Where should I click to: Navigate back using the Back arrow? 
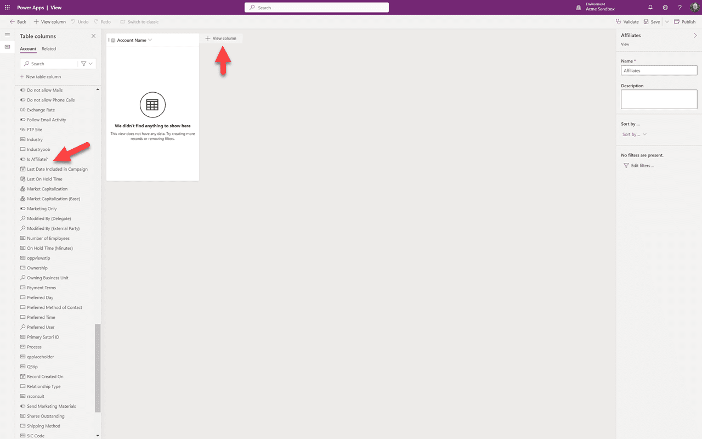pyautogui.click(x=11, y=21)
